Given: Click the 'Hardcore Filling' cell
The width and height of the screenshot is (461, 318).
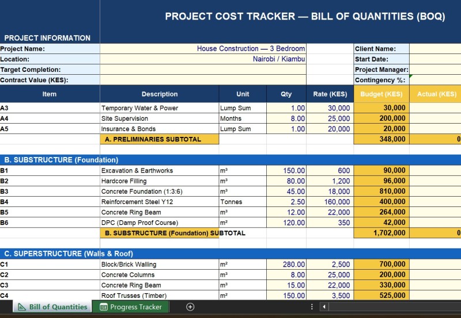Looking at the screenshot, I should (x=160, y=181).
